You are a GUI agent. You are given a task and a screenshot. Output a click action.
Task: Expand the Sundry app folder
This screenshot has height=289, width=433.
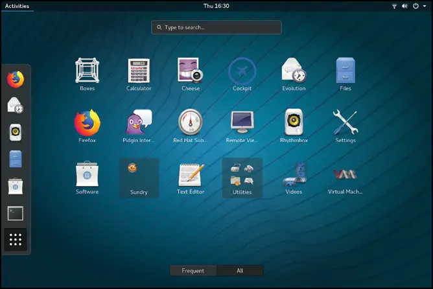(x=139, y=177)
